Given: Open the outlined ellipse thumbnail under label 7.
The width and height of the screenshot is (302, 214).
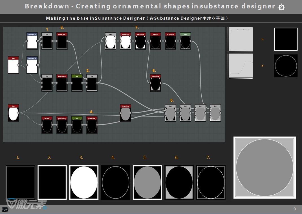Looking at the screenshot, I should click(211, 182).
